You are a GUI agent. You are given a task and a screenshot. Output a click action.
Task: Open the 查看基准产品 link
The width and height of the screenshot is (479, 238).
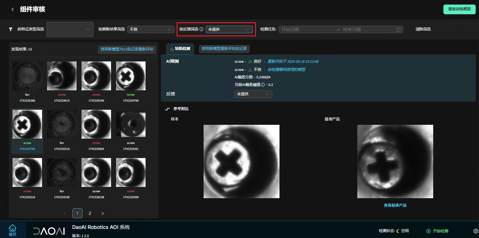pos(395,205)
